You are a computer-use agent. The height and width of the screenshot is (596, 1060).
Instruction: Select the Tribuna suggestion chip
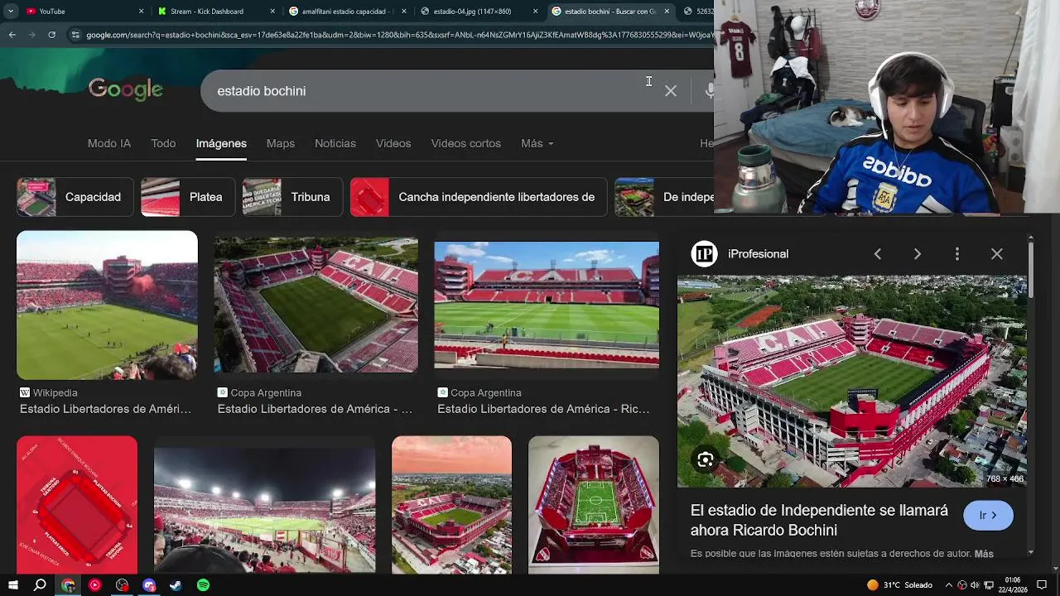[292, 197]
